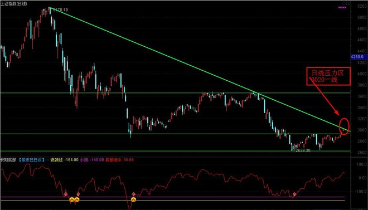Image resolution: width=368 pixels, height=210 pixels.
Task: Select the 小顶 -140.00 indicator value
Action: [92, 160]
